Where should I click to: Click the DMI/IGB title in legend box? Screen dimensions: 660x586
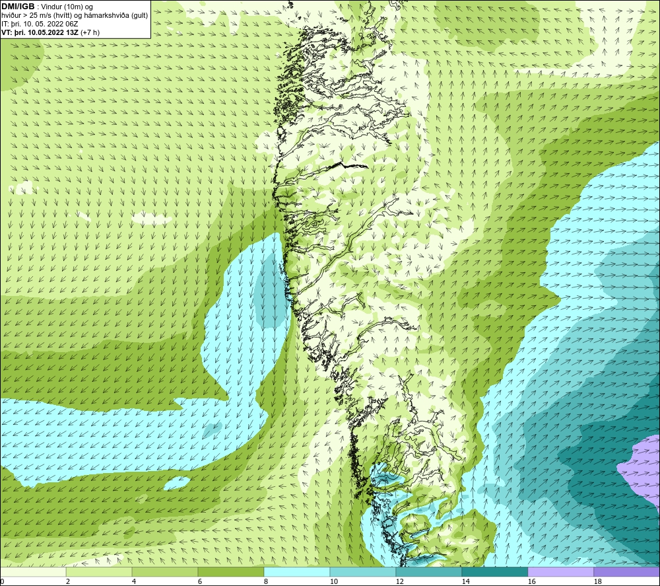pyautogui.click(x=18, y=7)
